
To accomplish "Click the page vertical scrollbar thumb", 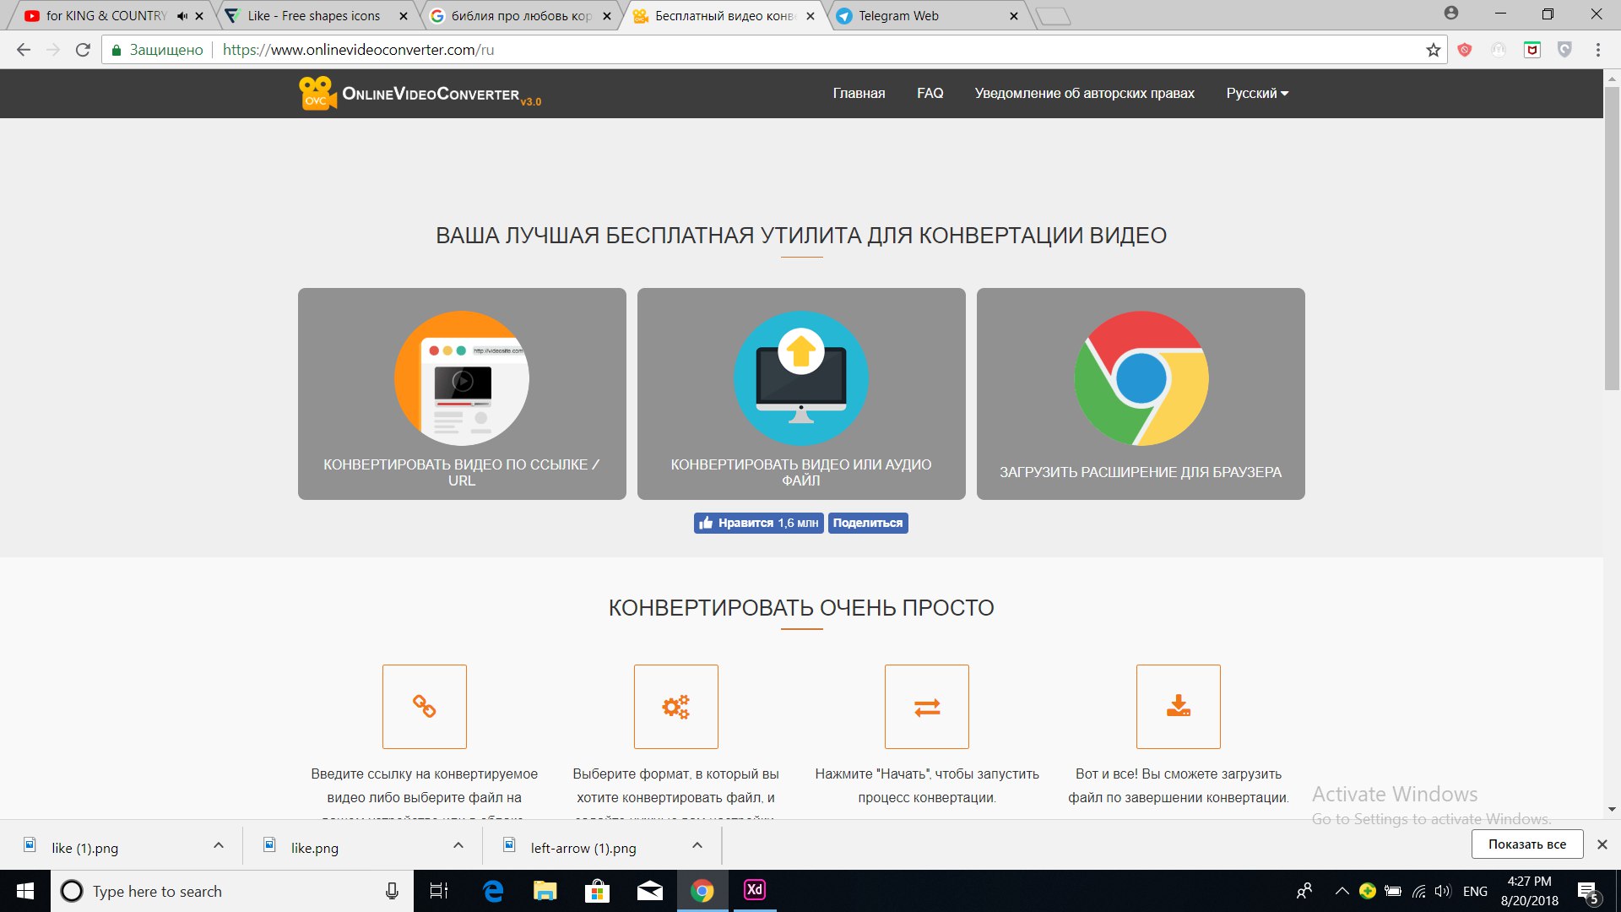I will pyautogui.click(x=1611, y=236).
